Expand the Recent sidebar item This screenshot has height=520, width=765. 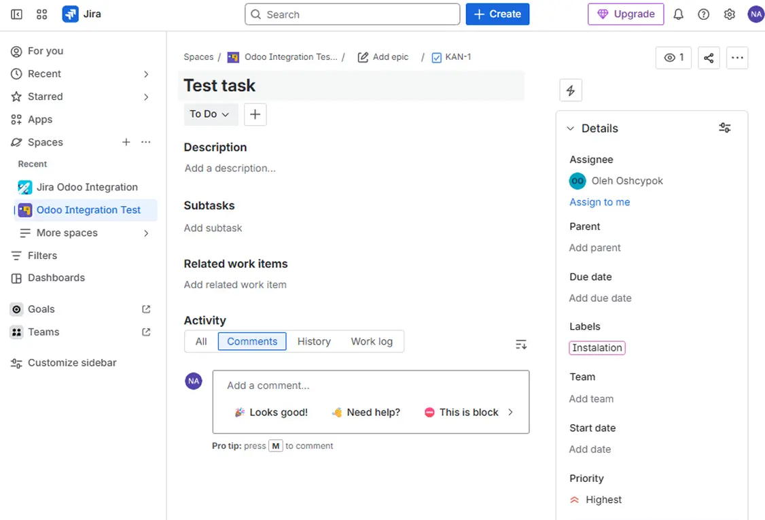click(x=146, y=74)
